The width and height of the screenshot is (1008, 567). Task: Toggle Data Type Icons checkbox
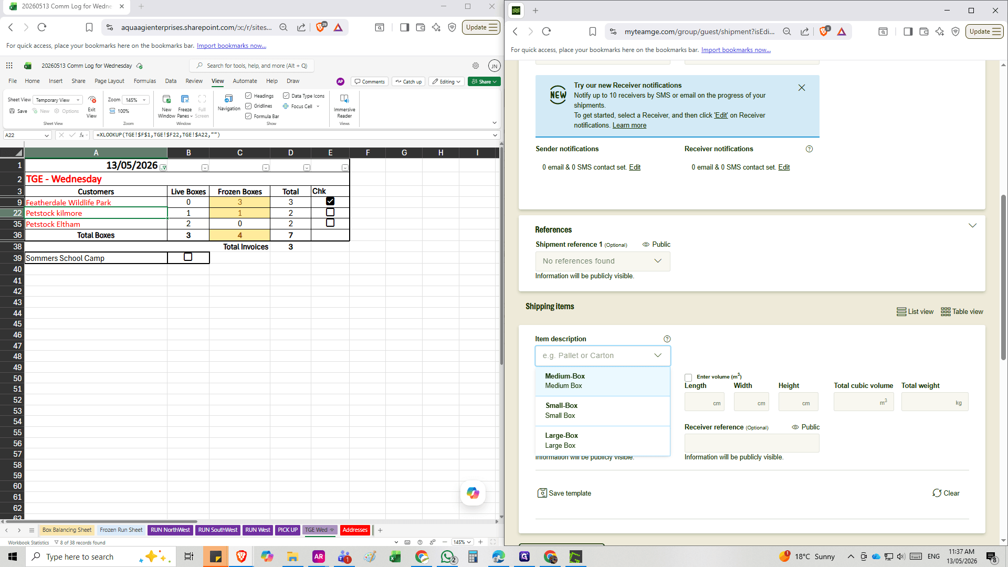point(286,96)
